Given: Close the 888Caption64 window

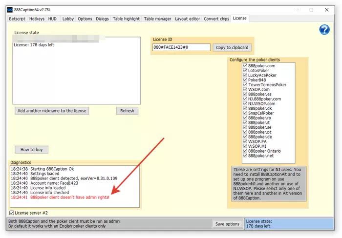Looking at the screenshot, I should pos(326,10).
